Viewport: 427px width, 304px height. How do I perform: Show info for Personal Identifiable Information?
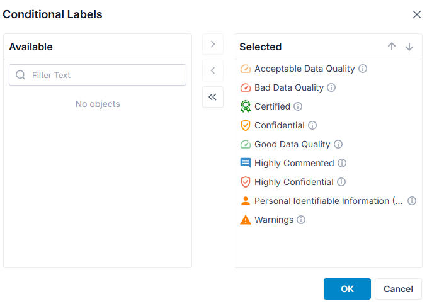412,201
